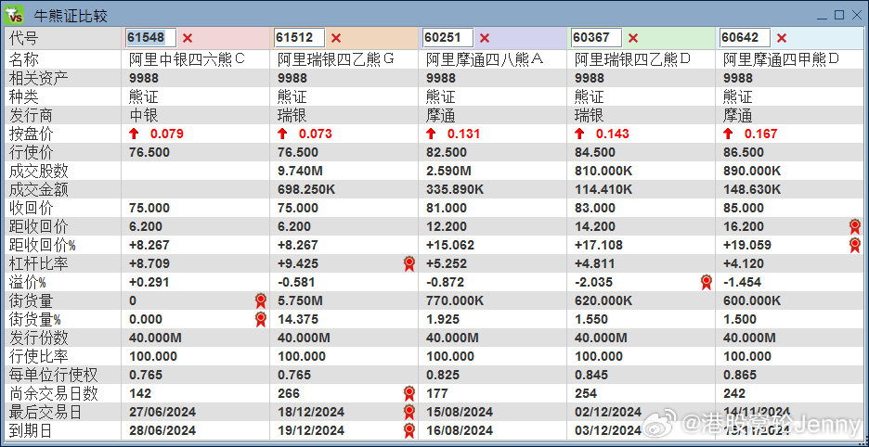The height and width of the screenshot is (447, 869).
Task: Select name 阿里摩通四甲熊D
Action: pos(781,59)
